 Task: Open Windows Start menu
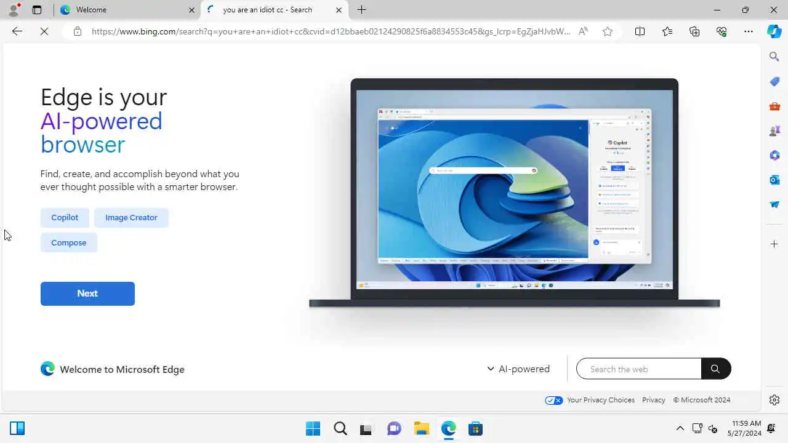pos(313,428)
